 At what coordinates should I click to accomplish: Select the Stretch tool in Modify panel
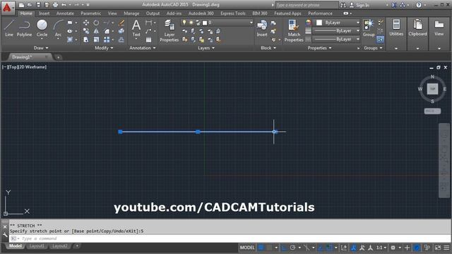pos(86,40)
